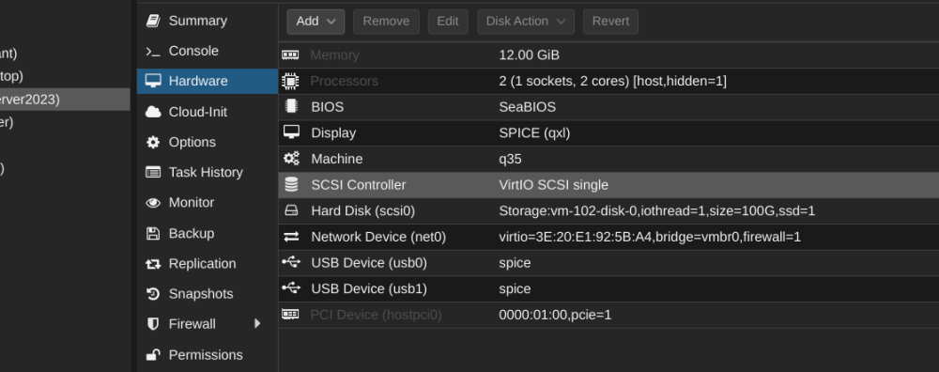939x372 pixels.
Task: Select the Processors row label
Action: pos(345,81)
